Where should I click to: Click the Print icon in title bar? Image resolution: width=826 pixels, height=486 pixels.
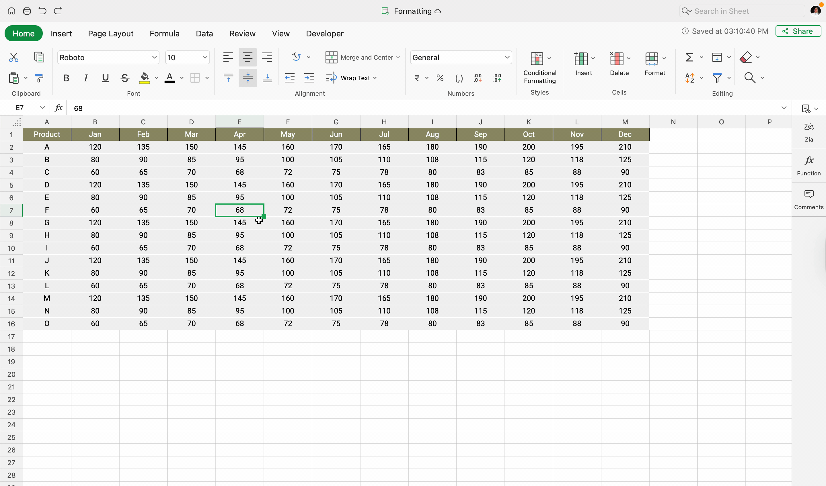27,11
